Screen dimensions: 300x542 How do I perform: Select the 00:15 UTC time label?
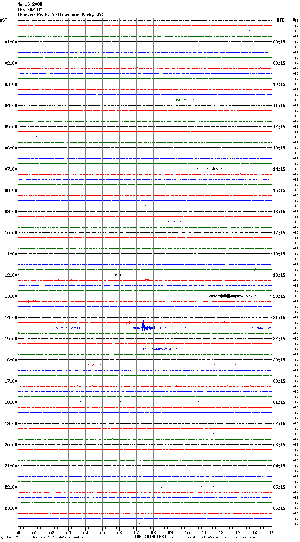tap(279, 381)
